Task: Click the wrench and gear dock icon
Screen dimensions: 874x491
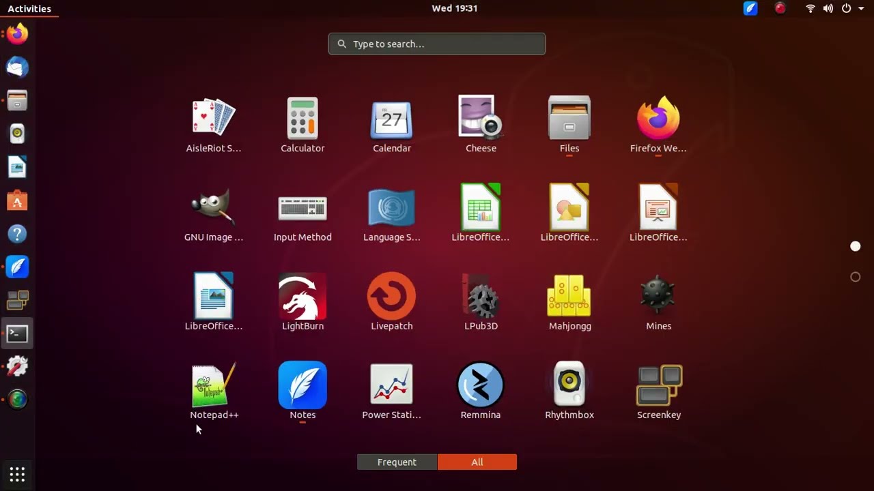Action: (x=17, y=366)
